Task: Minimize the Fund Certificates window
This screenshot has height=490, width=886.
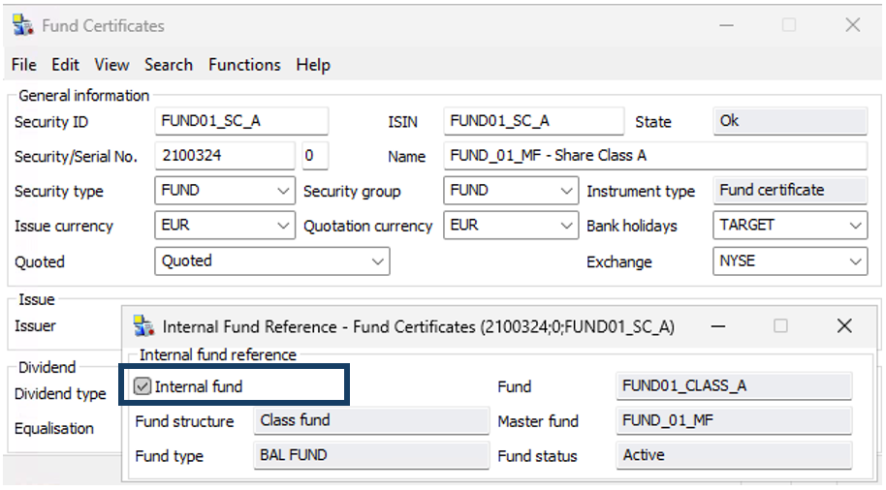Action: click(727, 25)
